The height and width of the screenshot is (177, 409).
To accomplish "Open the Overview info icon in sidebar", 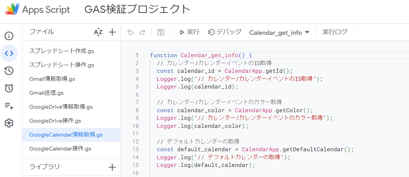I will click(9, 36).
